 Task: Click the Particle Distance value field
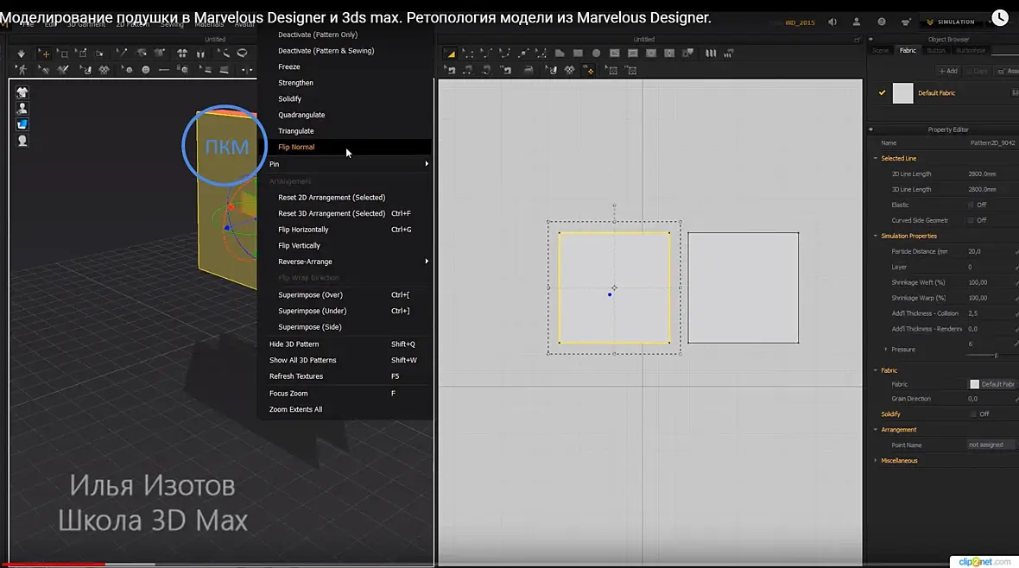pos(988,251)
